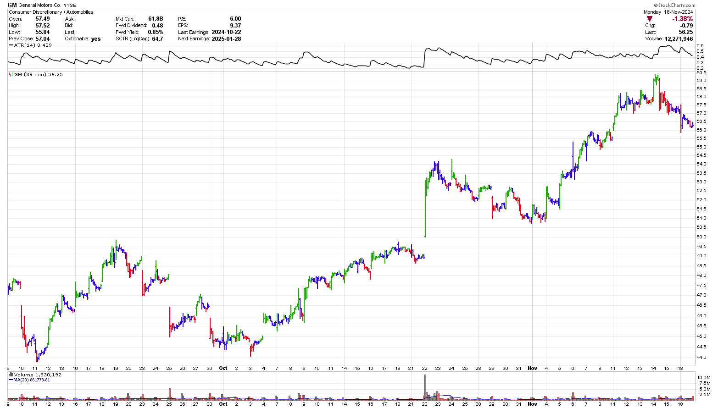Click the Chg value -0.79

click(687, 26)
